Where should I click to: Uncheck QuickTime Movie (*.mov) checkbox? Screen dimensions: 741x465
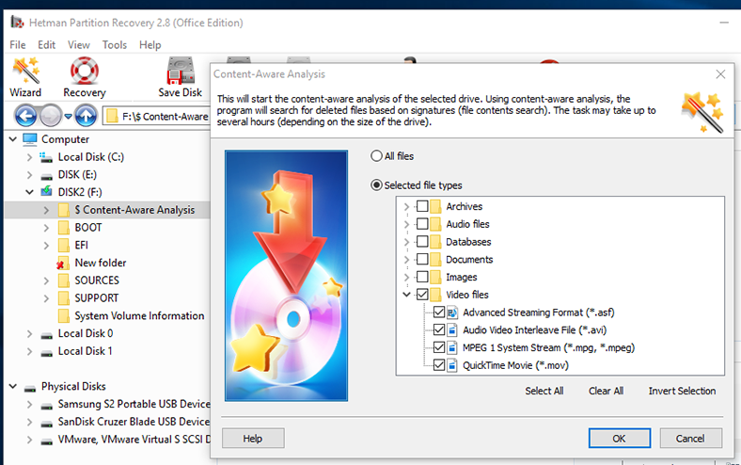click(x=439, y=365)
